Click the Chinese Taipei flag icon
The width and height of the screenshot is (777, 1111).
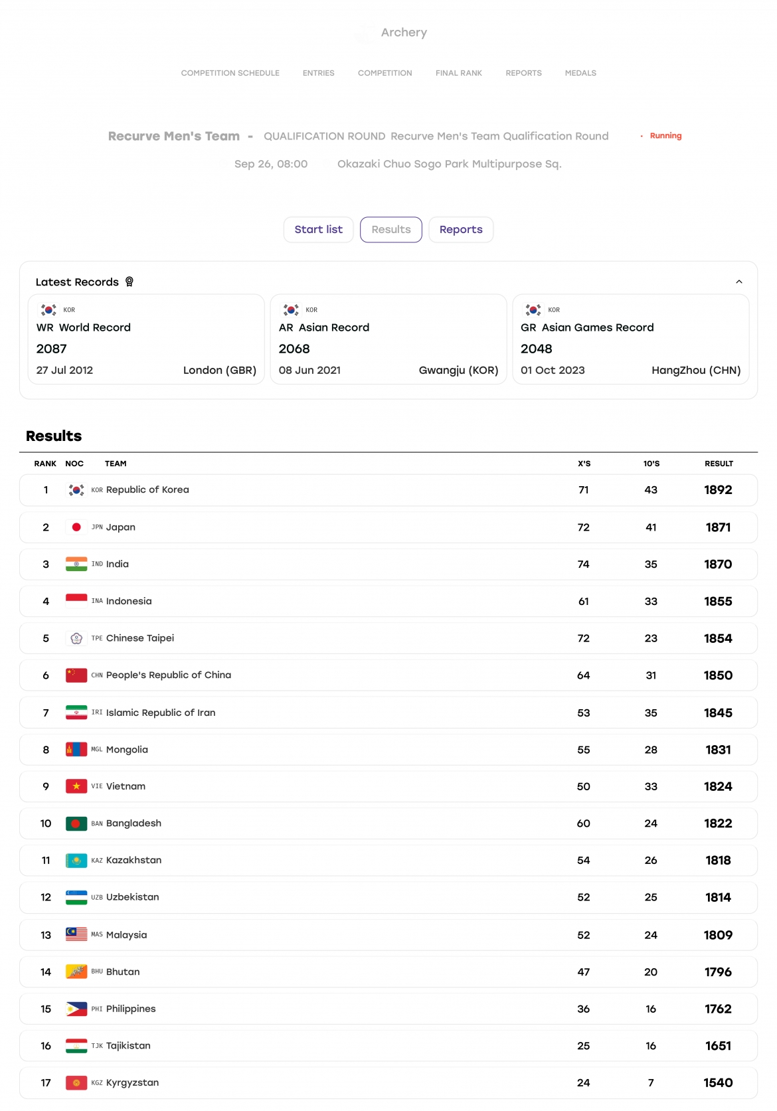coord(76,638)
